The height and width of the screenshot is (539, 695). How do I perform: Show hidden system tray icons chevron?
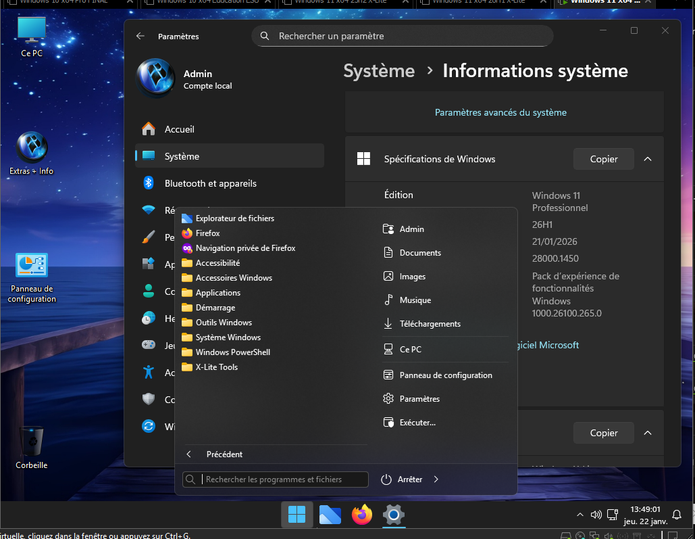579,515
